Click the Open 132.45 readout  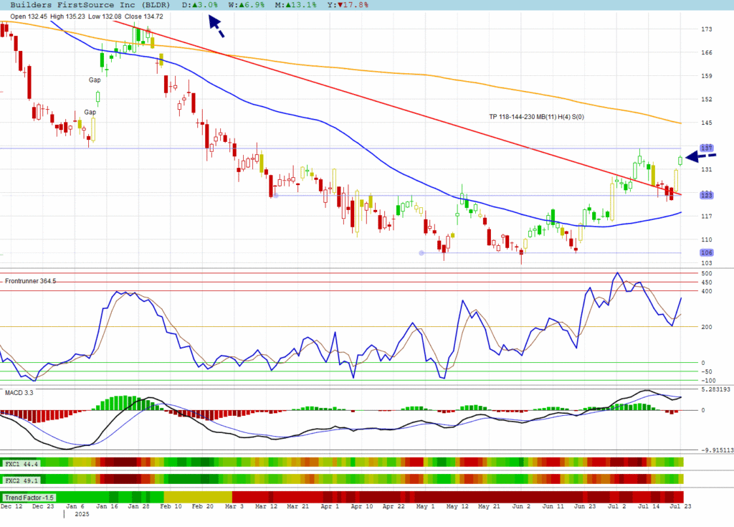point(29,16)
